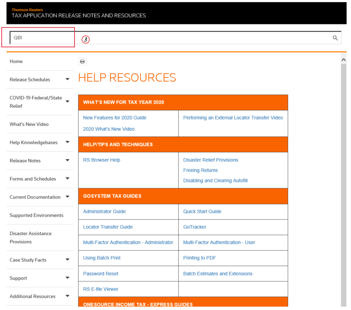Screen dimensions: 351x310
Task: Open New Features for 2020 Guide
Action: pos(115,118)
